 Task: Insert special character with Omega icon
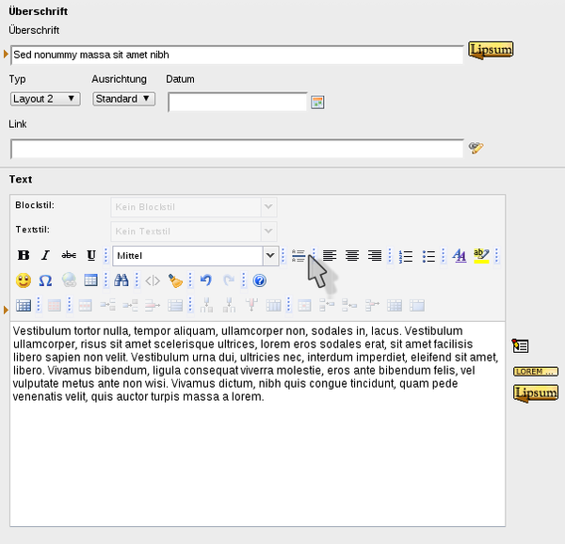[45, 280]
